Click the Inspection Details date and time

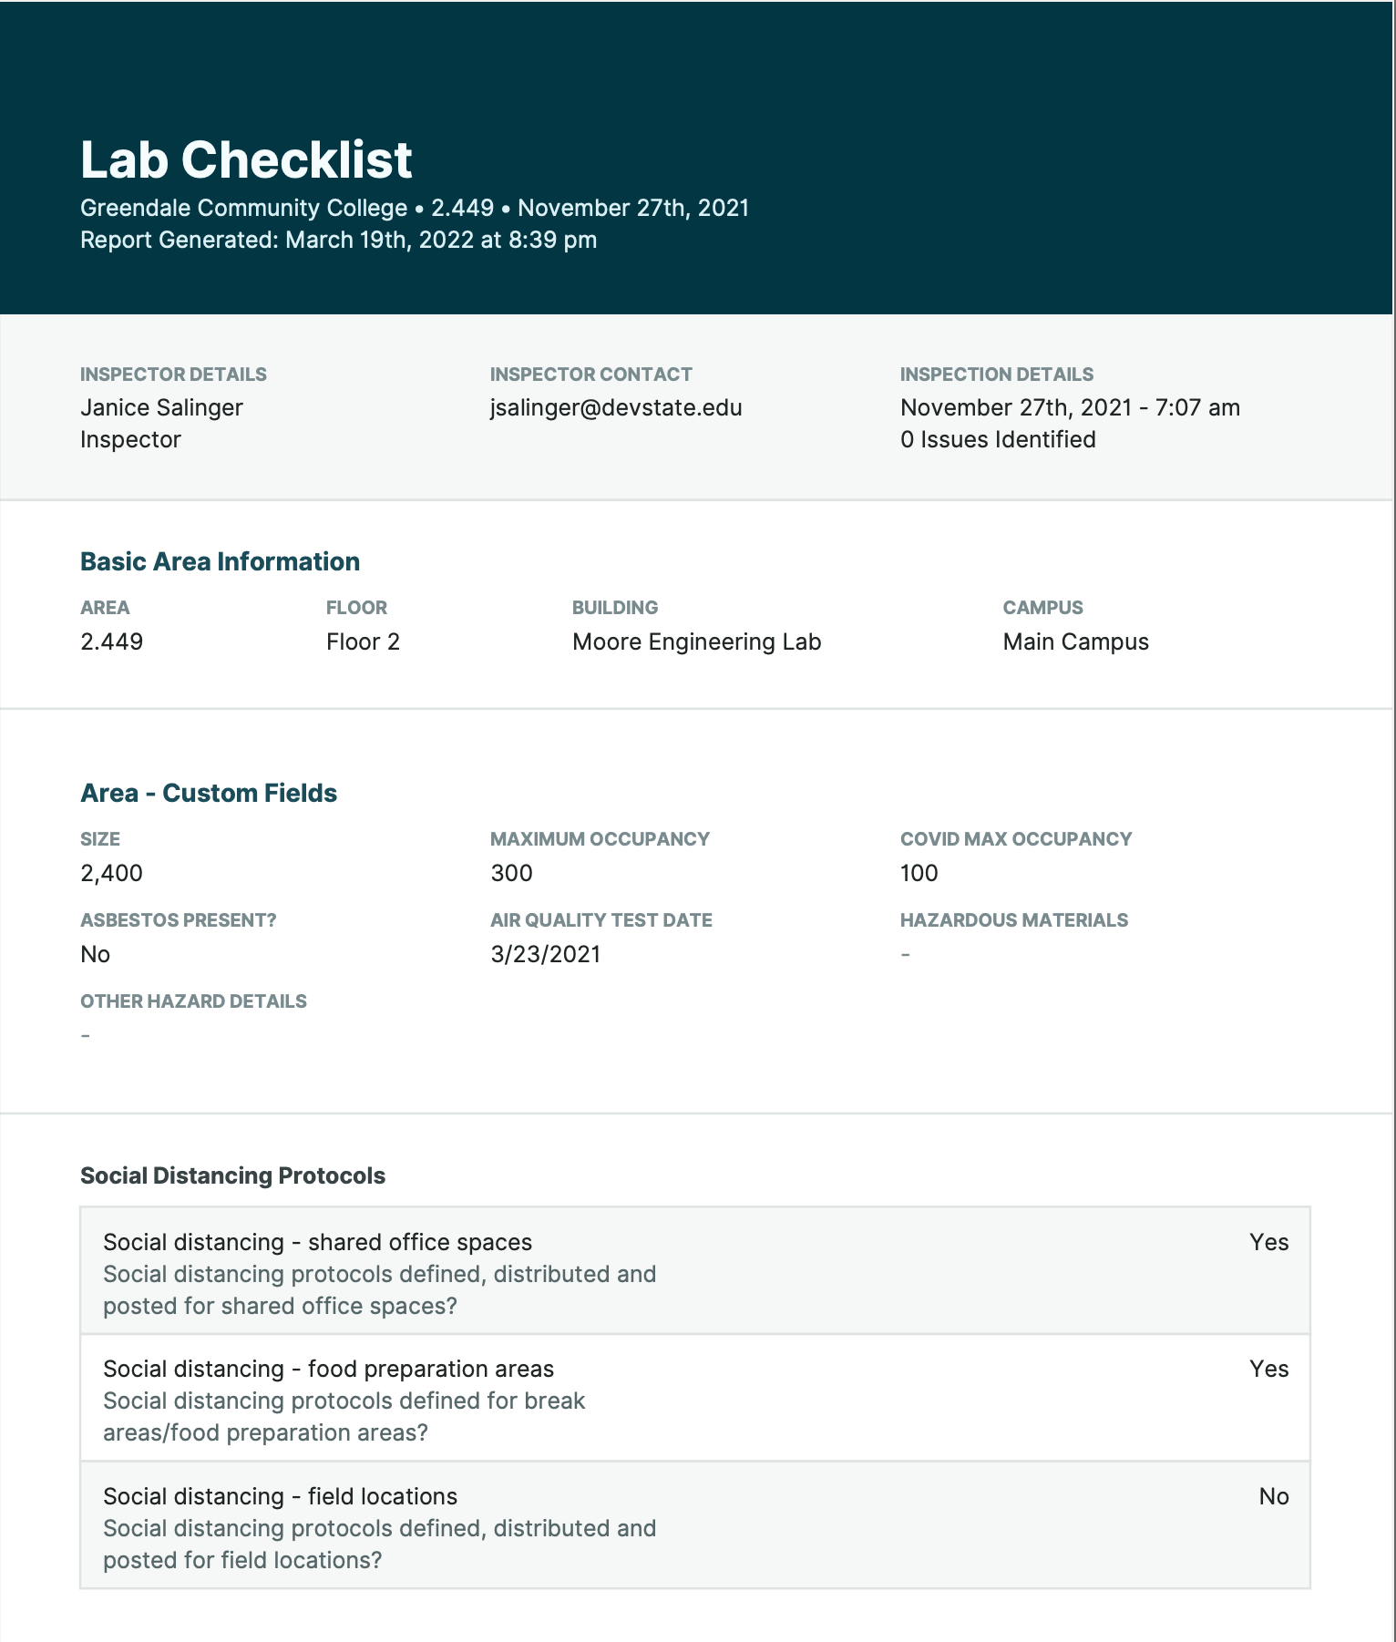[1070, 407]
